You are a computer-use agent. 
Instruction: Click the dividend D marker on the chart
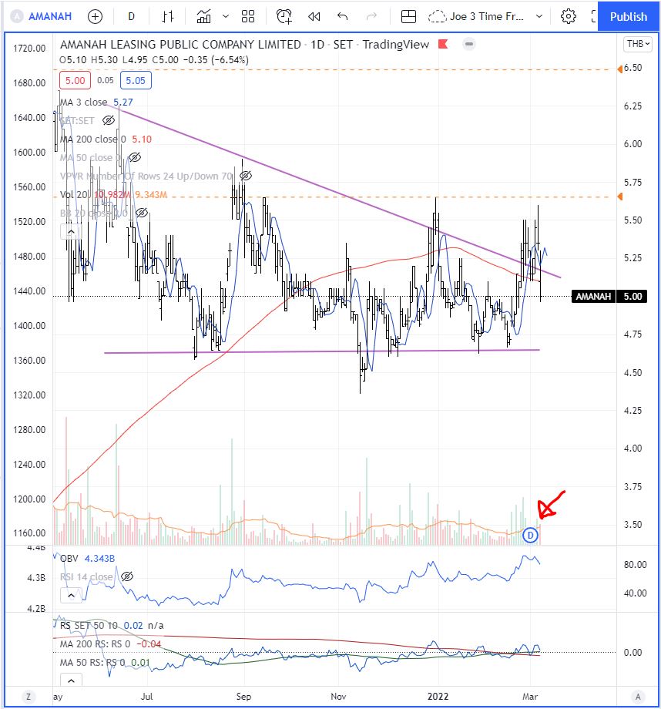tap(530, 536)
